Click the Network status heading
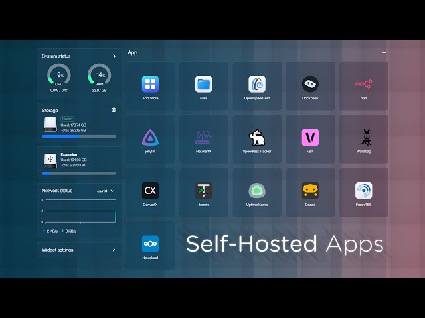This screenshot has width=425, height=318. pos(57,191)
